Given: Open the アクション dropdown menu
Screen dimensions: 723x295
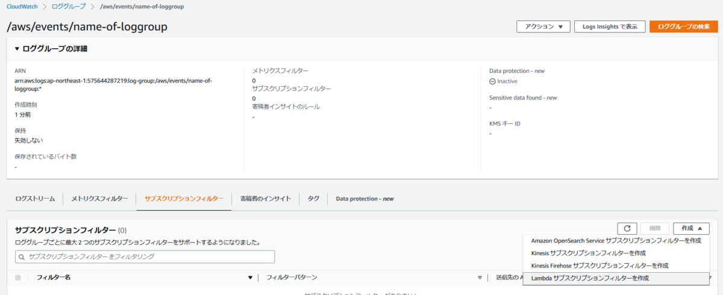Looking at the screenshot, I should pyautogui.click(x=543, y=26).
